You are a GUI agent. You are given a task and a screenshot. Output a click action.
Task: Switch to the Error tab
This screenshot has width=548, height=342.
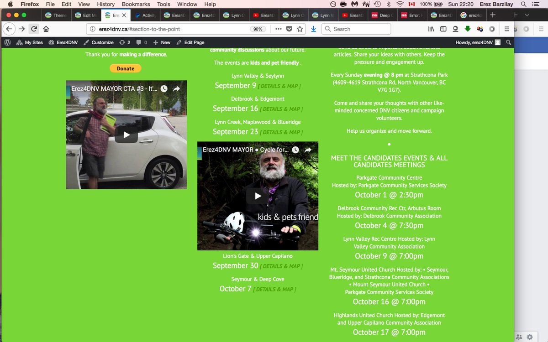pos(411,15)
